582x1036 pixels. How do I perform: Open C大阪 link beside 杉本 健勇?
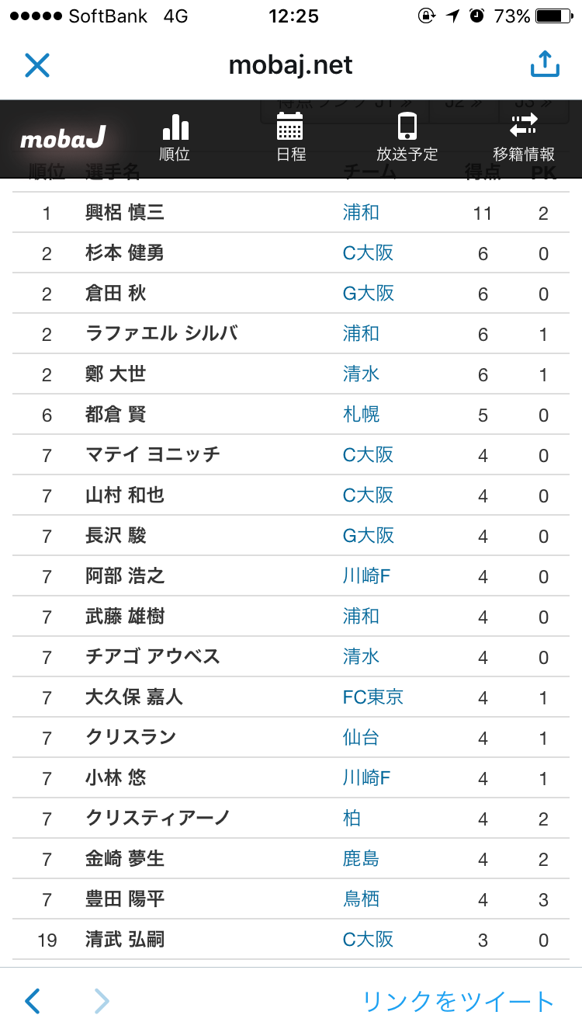[369, 253]
